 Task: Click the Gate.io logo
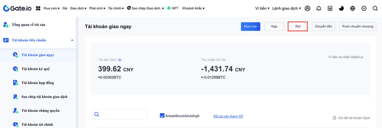click(x=17, y=8)
